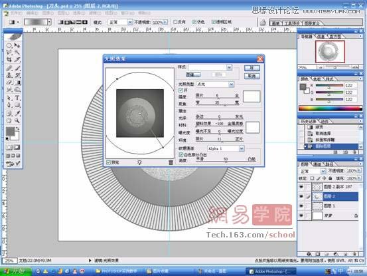The width and height of the screenshot is (367, 276).
Task: Click 好 OK button in dialog
Action: (x=252, y=68)
